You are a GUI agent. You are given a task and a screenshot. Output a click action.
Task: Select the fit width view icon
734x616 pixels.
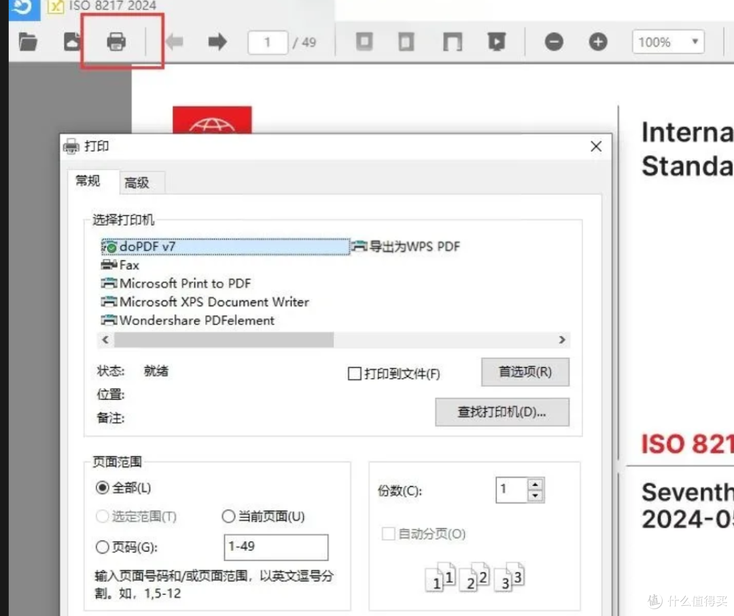(453, 41)
